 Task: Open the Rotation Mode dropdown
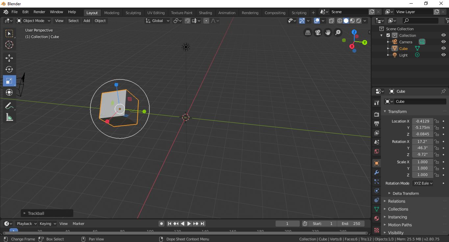click(423, 183)
